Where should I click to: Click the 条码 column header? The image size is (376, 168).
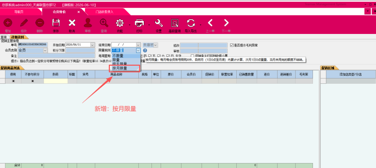pos(56,74)
